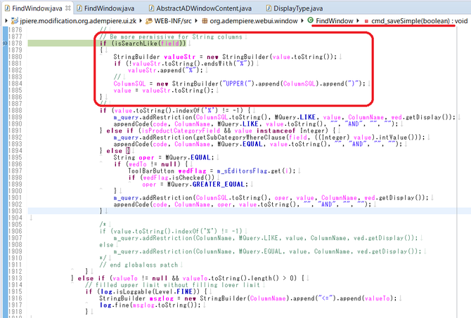Expand the arrow after the package breadcrumb
The height and width of the screenshot is (318, 471).
[302, 20]
